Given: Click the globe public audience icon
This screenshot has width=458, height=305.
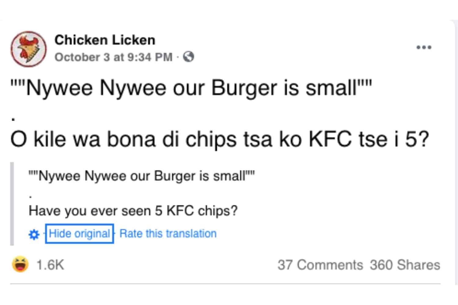Looking at the screenshot, I should tap(188, 57).
